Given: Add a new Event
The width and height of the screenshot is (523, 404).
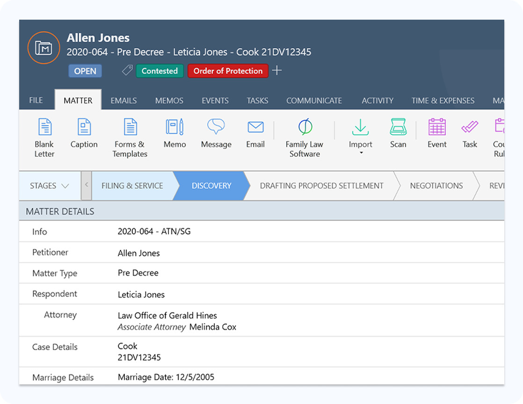Looking at the screenshot, I should (437, 133).
